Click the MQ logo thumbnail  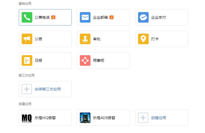(x=27, y=118)
